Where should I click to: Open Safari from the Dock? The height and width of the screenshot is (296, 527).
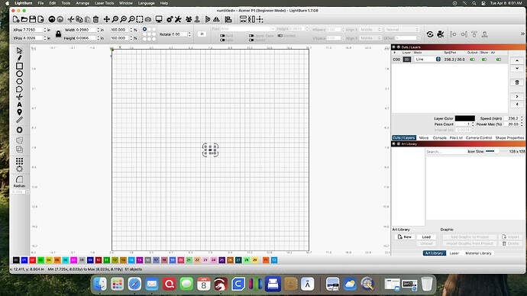click(x=134, y=285)
